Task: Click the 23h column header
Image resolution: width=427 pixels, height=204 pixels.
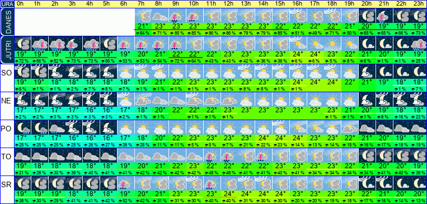Action: pos(418,4)
